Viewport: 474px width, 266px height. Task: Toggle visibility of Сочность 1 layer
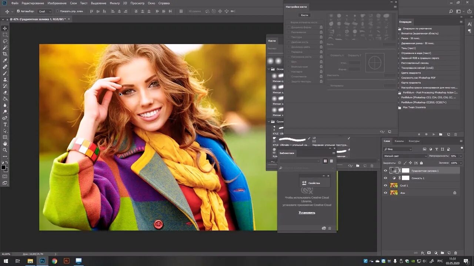385,178
